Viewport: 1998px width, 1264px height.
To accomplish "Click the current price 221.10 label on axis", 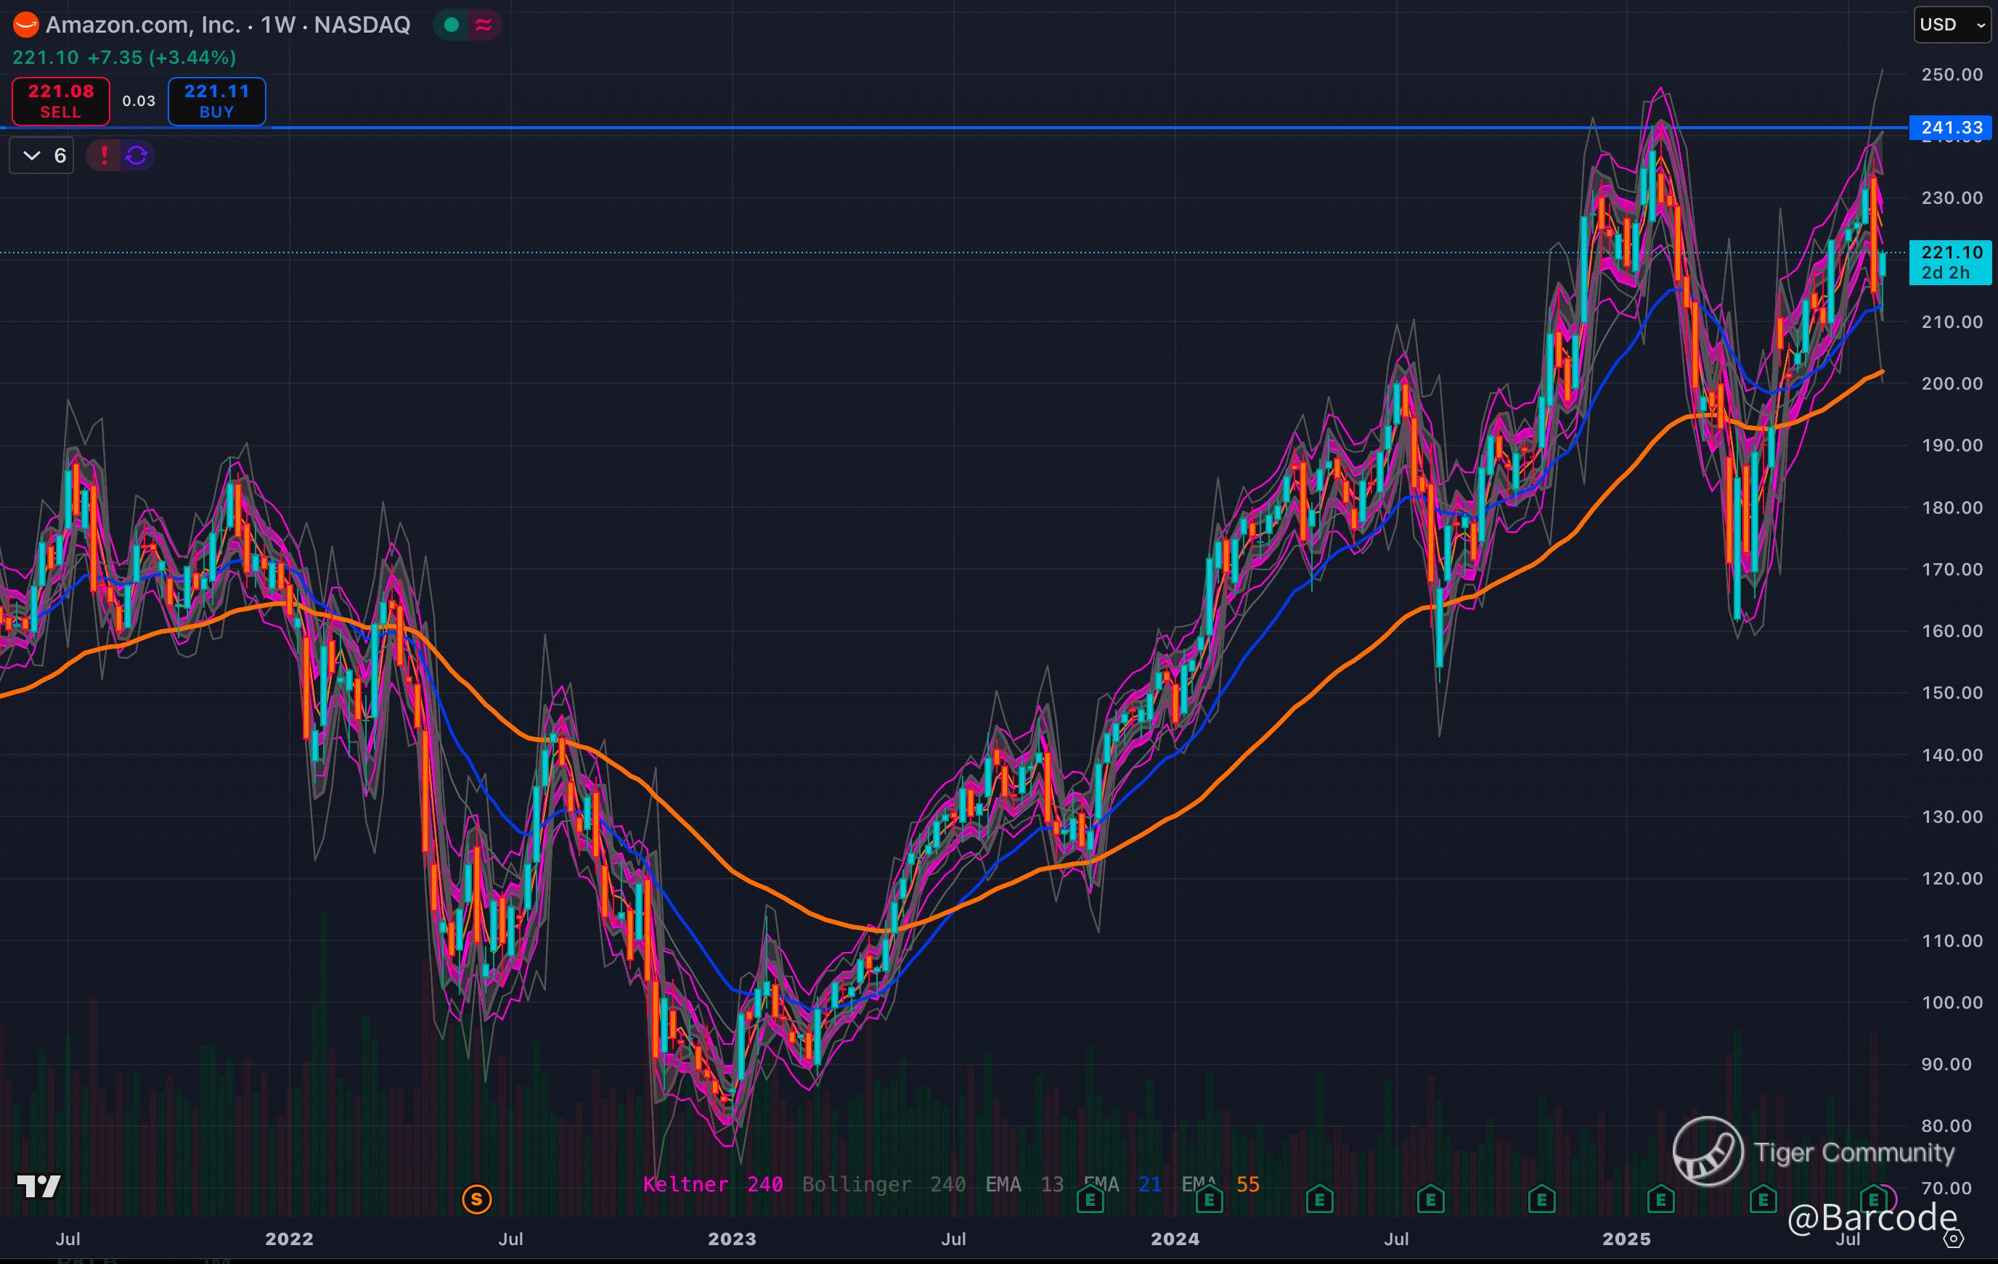I will 1951,252.
